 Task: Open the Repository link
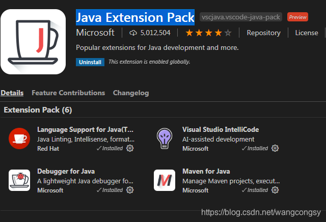tap(264, 33)
